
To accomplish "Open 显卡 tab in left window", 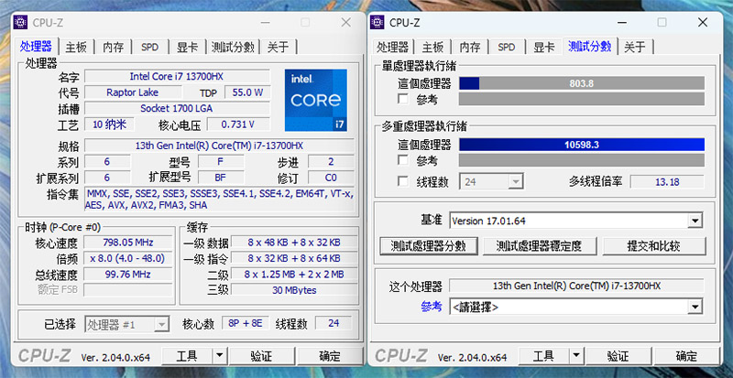I will 187,47.
